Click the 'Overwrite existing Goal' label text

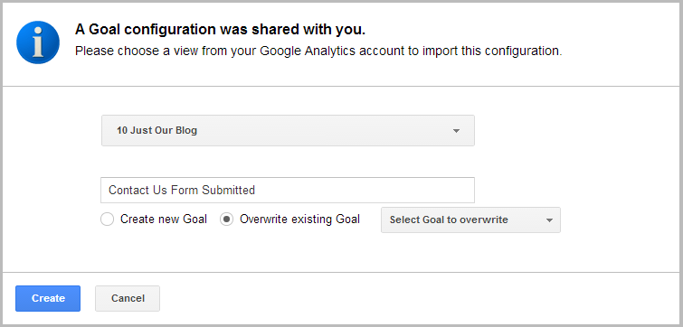coord(299,220)
